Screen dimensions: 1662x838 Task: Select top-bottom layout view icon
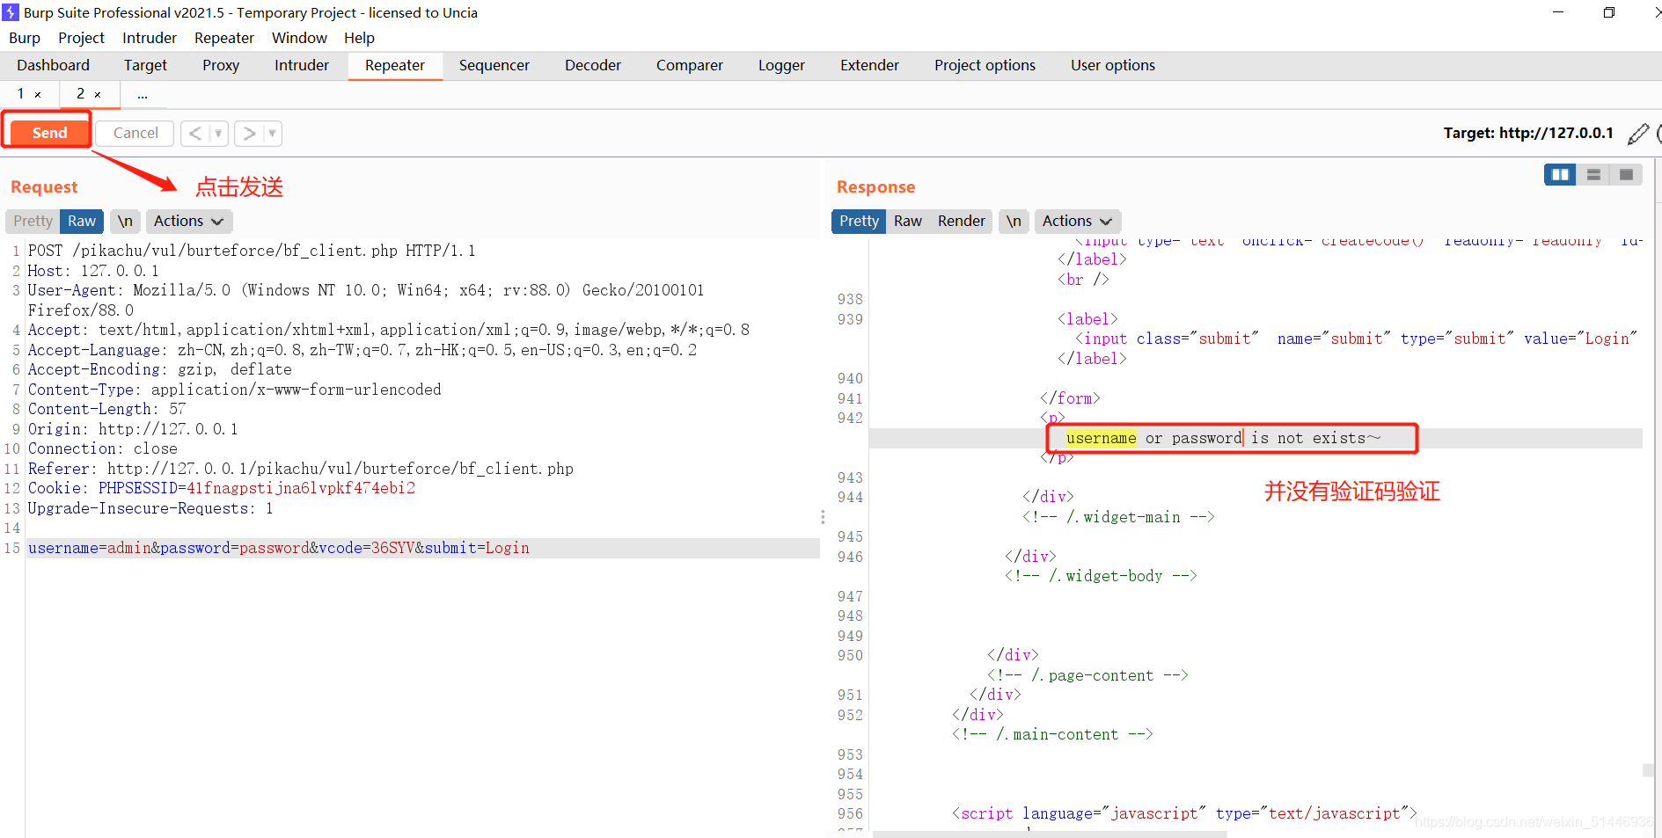(x=1592, y=174)
